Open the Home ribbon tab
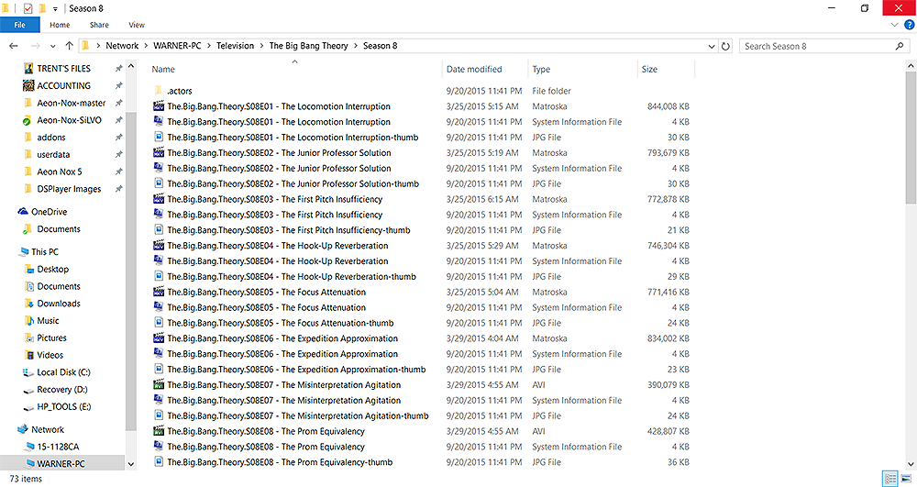 (60, 25)
